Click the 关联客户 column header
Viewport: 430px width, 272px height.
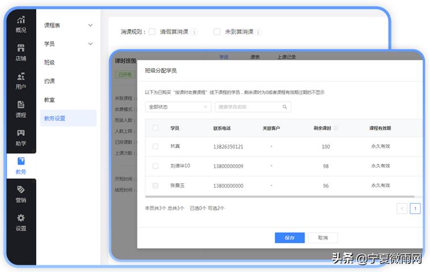click(271, 128)
